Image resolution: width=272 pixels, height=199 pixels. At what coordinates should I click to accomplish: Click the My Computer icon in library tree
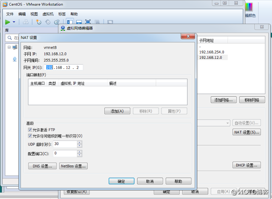pos(15,47)
